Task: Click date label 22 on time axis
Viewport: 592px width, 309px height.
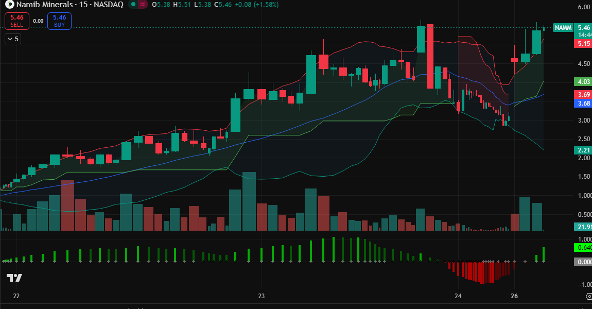Action: (x=16, y=296)
